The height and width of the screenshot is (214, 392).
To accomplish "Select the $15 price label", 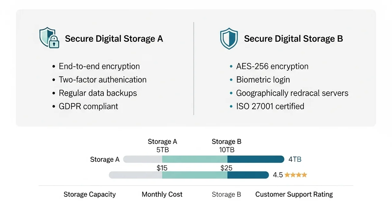I will pyautogui.click(x=162, y=168).
